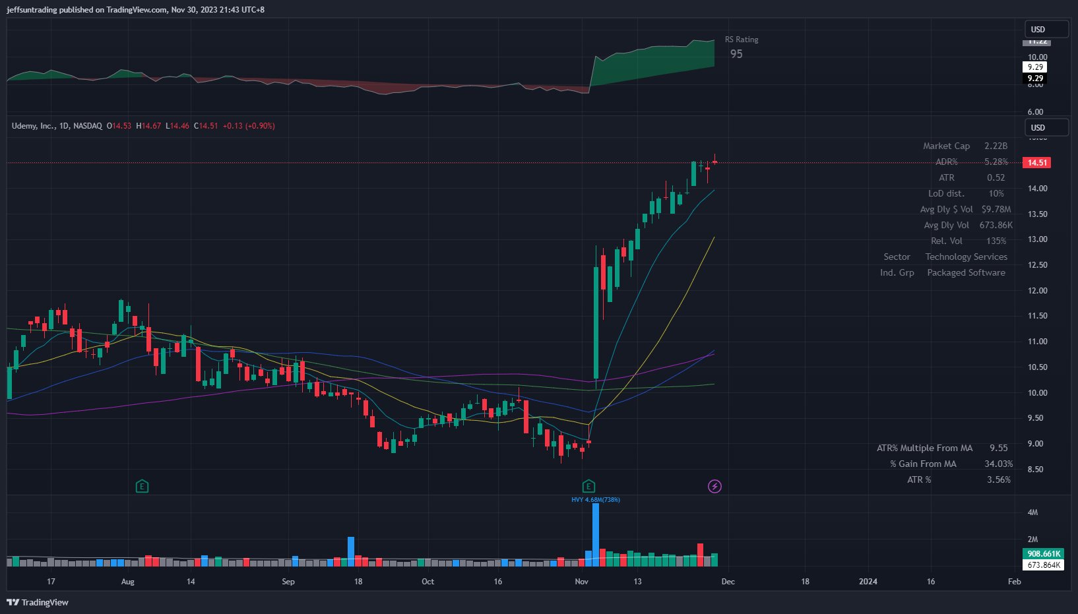Open the November earnings E marker
Viewport: 1078px width, 614px height.
[589, 487]
